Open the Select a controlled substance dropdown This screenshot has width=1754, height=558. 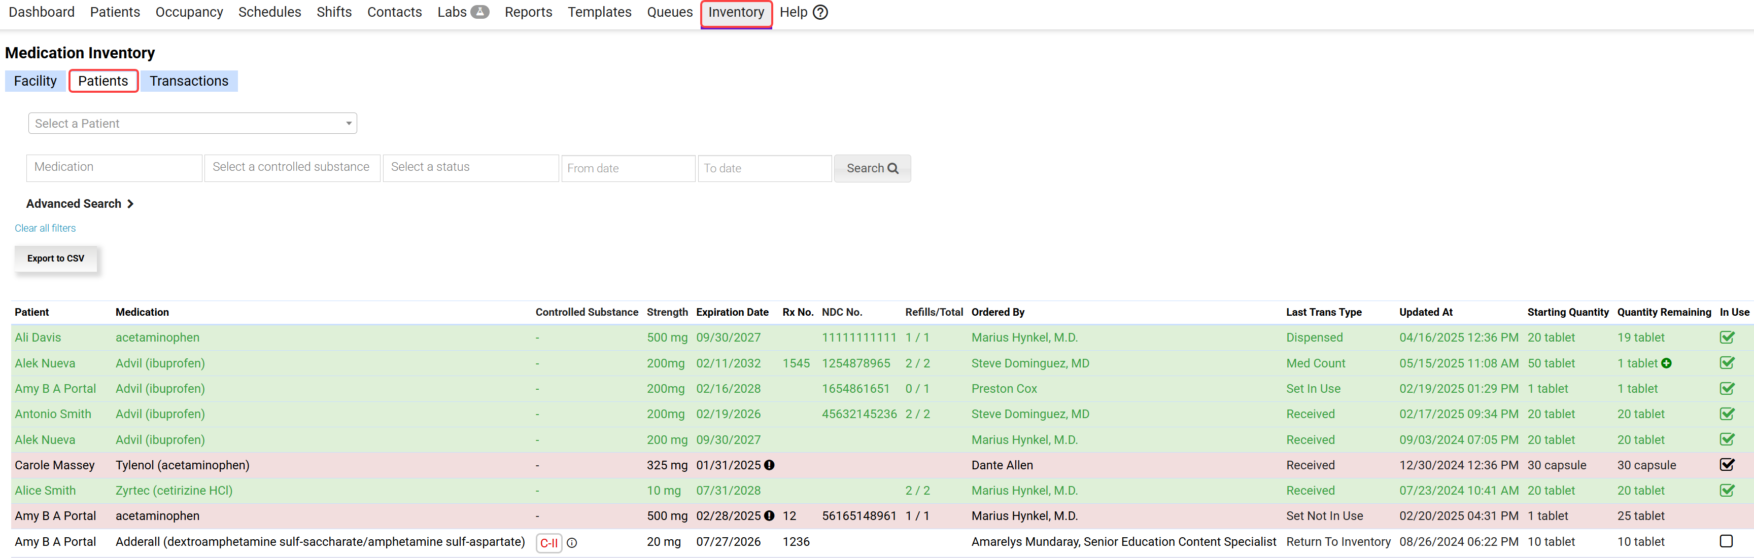click(291, 167)
